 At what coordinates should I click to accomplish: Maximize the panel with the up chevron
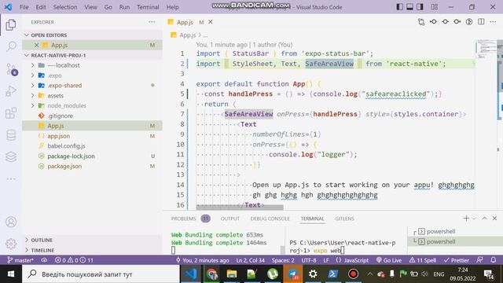[484, 219]
